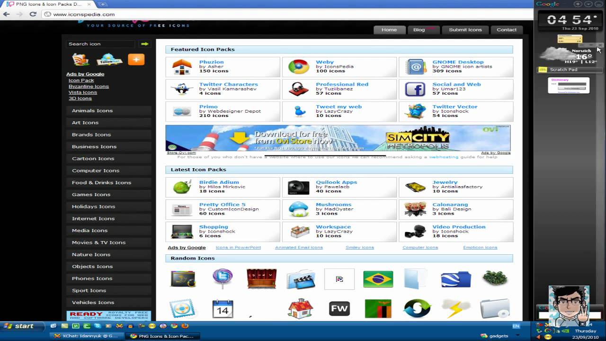Click the calendar 14 random icon
The width and height of the screenshot is (606, 341).
click(x=223, y=309)
